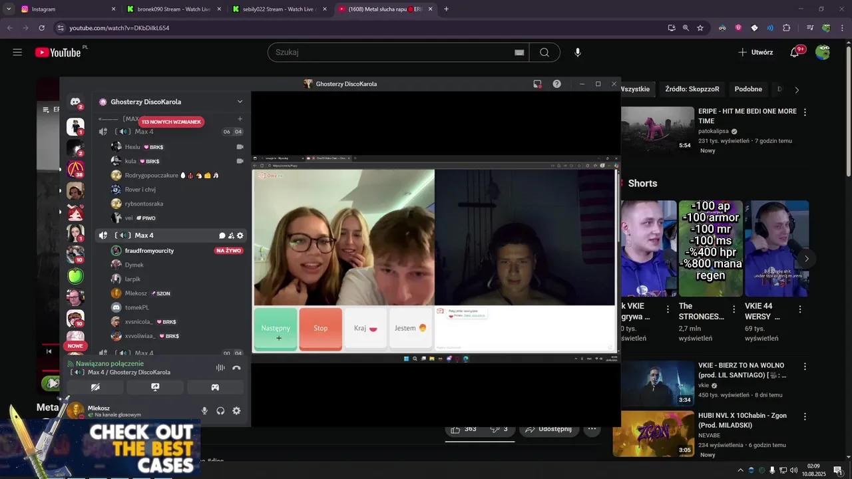Open ERIPE - HIT ME BEDI thumbnail
Viewport: 852px width, 479px height.
[658, 128]
